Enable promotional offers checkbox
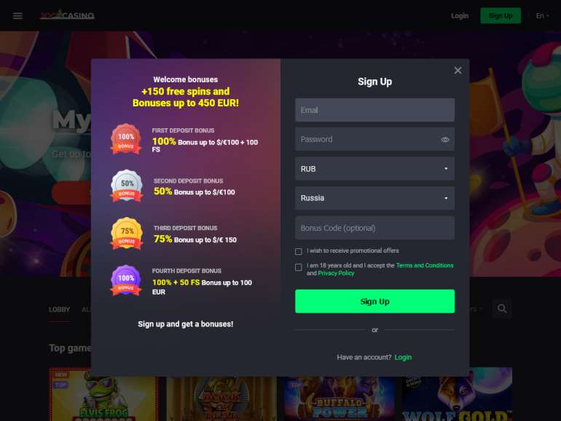The width and height of the screenshot is (561, 421). point(299,251)
